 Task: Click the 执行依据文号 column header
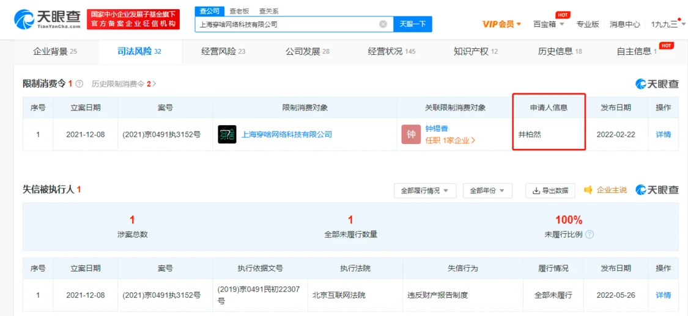click(x=261, y=268)
